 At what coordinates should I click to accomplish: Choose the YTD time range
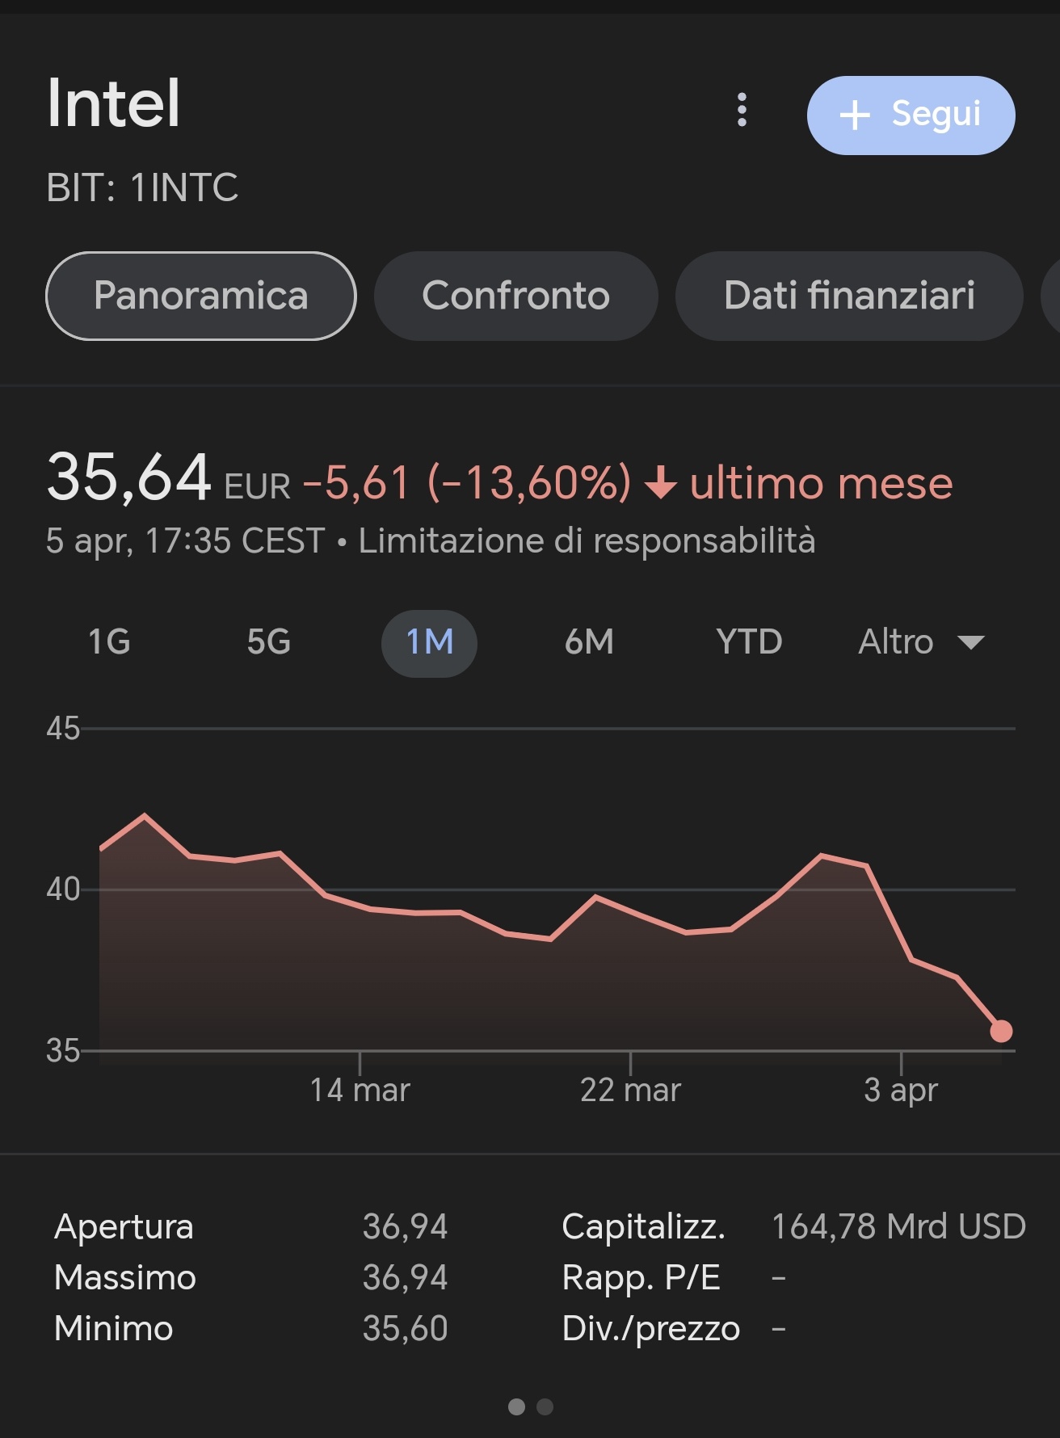pos(749,642)
